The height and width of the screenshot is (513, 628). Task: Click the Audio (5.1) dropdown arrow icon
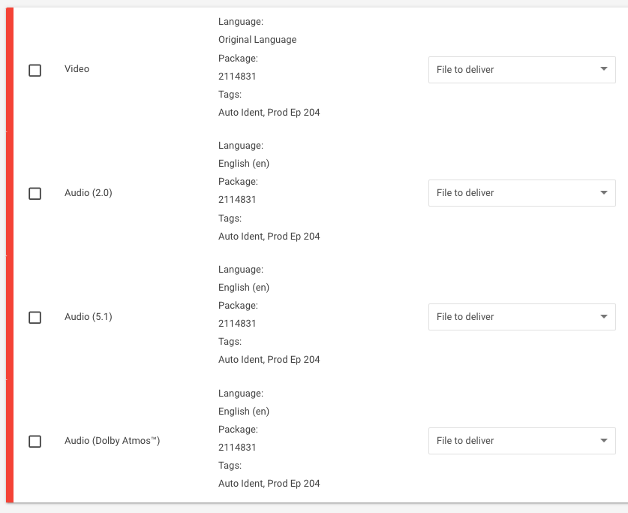pyautogui.click(x=603, y=316)
